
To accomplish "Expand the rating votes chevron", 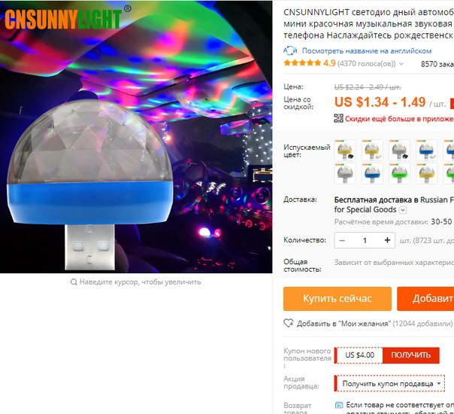I will click(401, 63).
